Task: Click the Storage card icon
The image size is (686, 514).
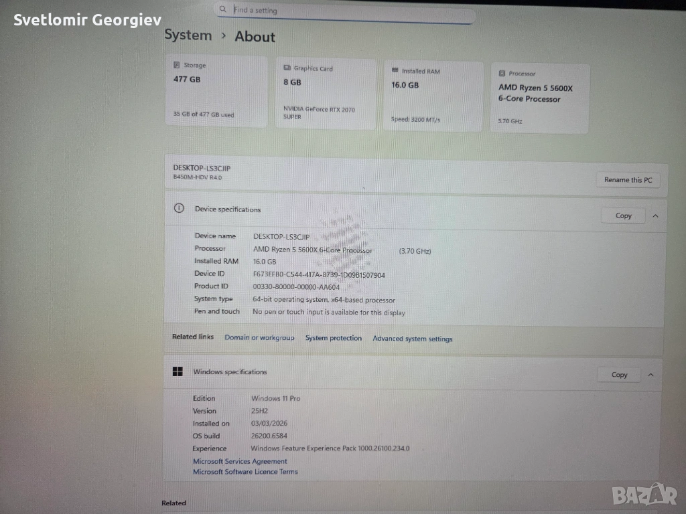Action: (x=177, y=65)
